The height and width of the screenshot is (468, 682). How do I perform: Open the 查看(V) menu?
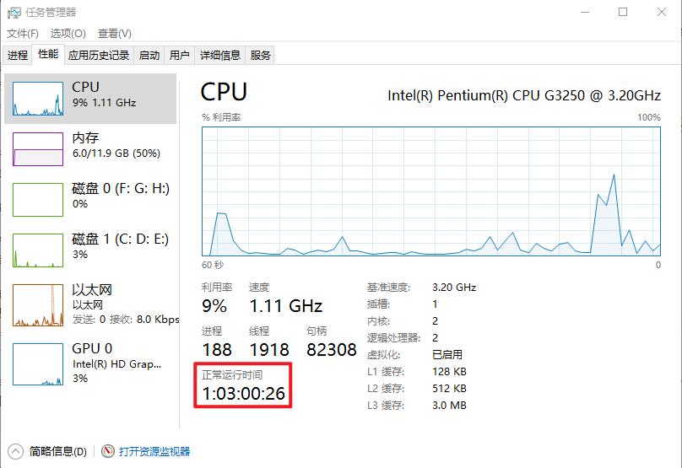click(x=114, y=34)
